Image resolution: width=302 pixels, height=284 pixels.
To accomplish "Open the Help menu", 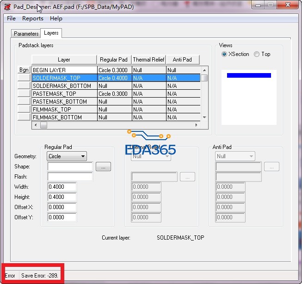I will pos(56,19).
